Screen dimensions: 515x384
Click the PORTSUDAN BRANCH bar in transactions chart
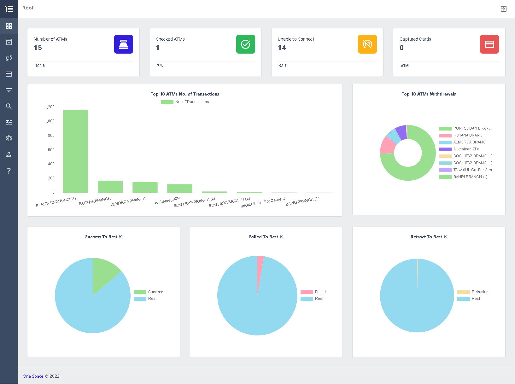click(75, 151)
